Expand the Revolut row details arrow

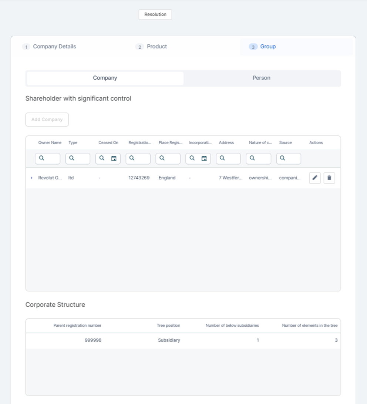(x=31, y=178)
